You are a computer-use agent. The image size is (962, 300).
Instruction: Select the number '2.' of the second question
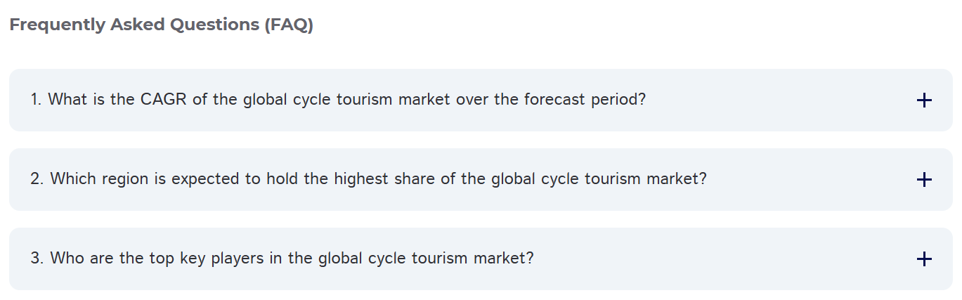pos(37,179)
